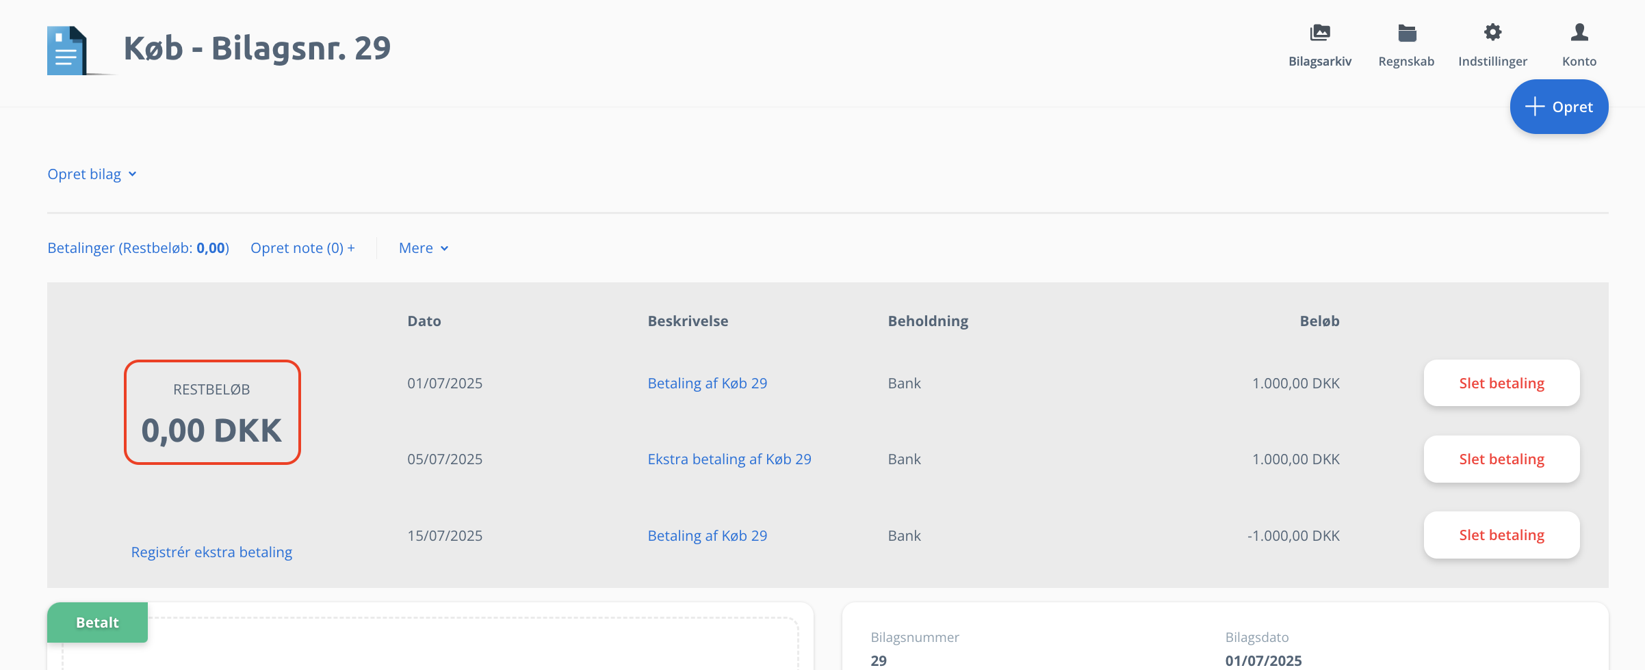Open Indstillinger gear icon
The image size is (1645, 670).
coord(1492,32)
